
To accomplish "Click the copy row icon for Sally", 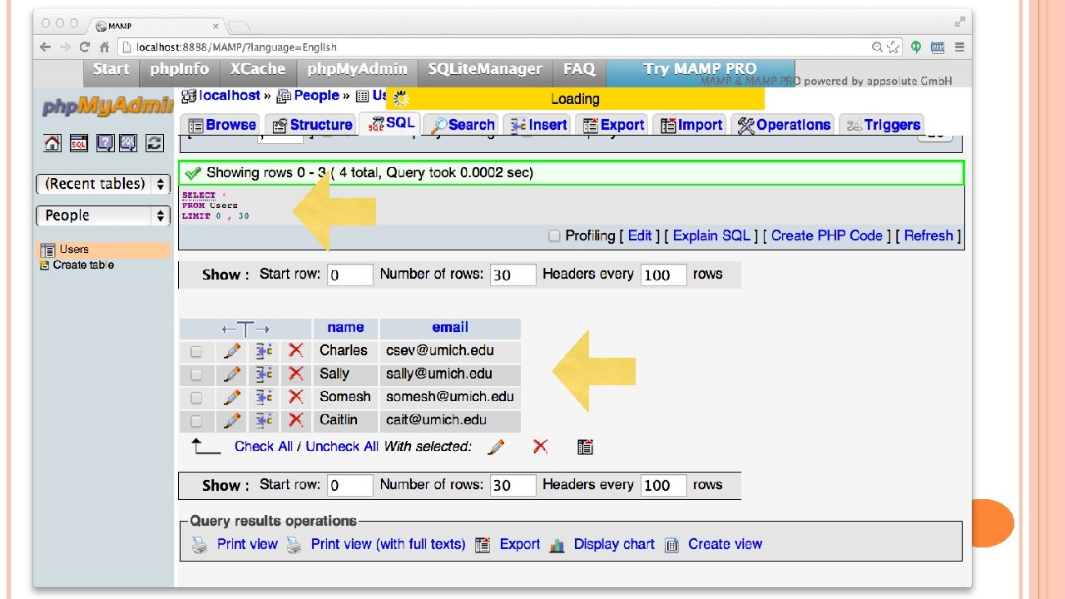I will (x=265, y=374).
